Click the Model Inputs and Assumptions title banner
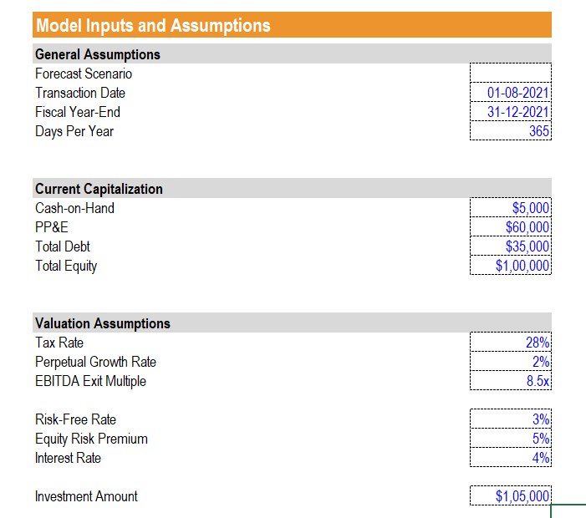The width and height of the screenshot is (586, 518). (292, 25)
